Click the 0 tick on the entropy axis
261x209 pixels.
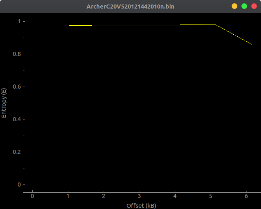pos(19,185)
